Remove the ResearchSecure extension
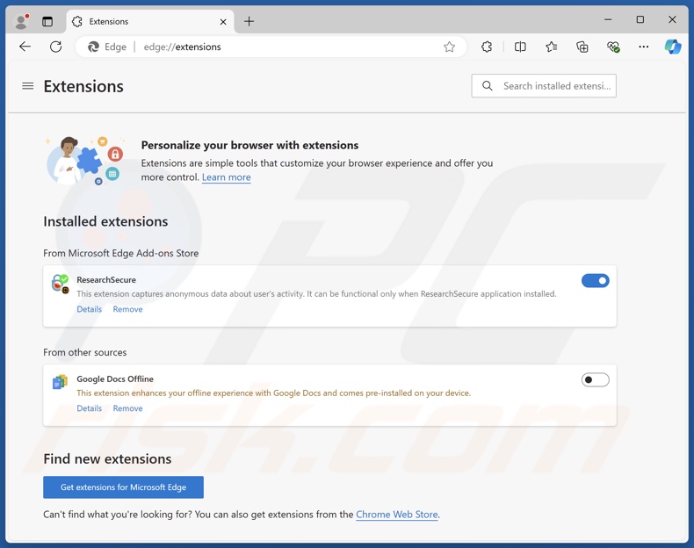 (127, 309)
